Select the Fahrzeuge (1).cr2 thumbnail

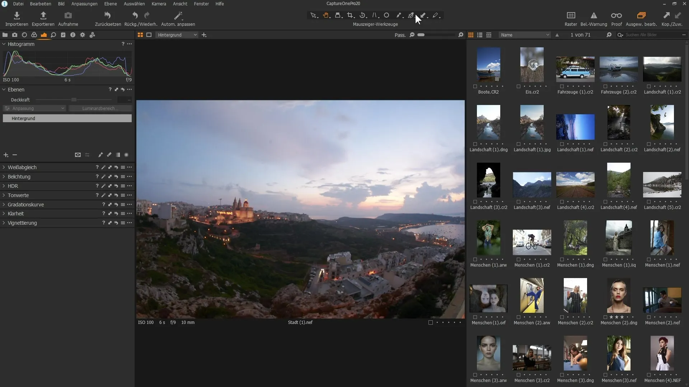[x=575, y=69]
